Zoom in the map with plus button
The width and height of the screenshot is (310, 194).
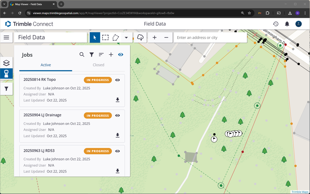pyautogui.click(x=154, y=38)
